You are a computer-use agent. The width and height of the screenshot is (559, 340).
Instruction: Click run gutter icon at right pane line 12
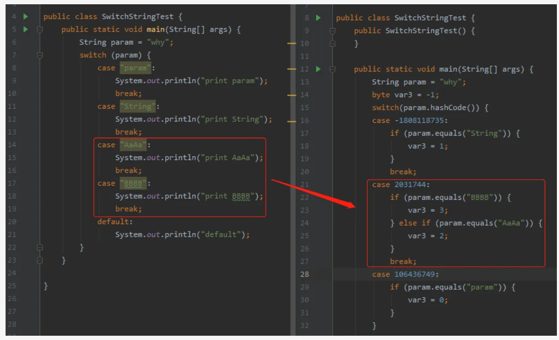(318, 69)
